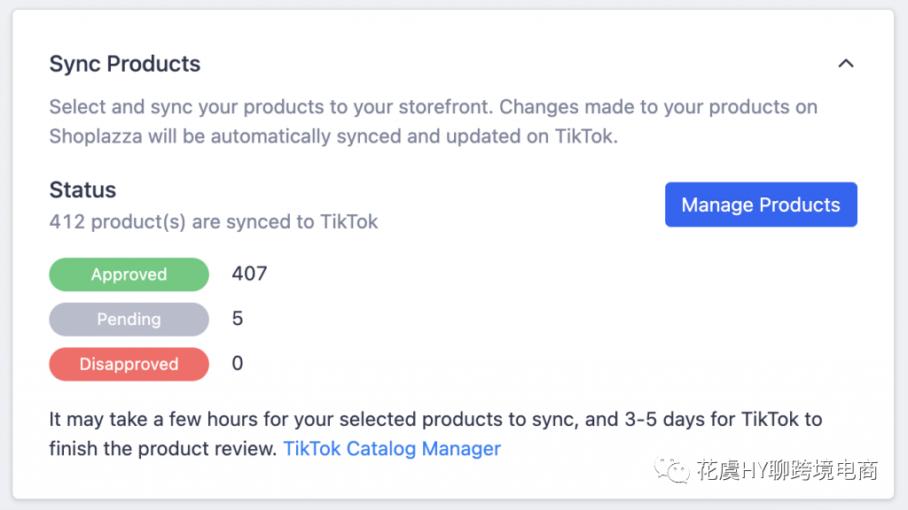Select the Approved product count 407

pyautogui.click(x=249, y=274)
